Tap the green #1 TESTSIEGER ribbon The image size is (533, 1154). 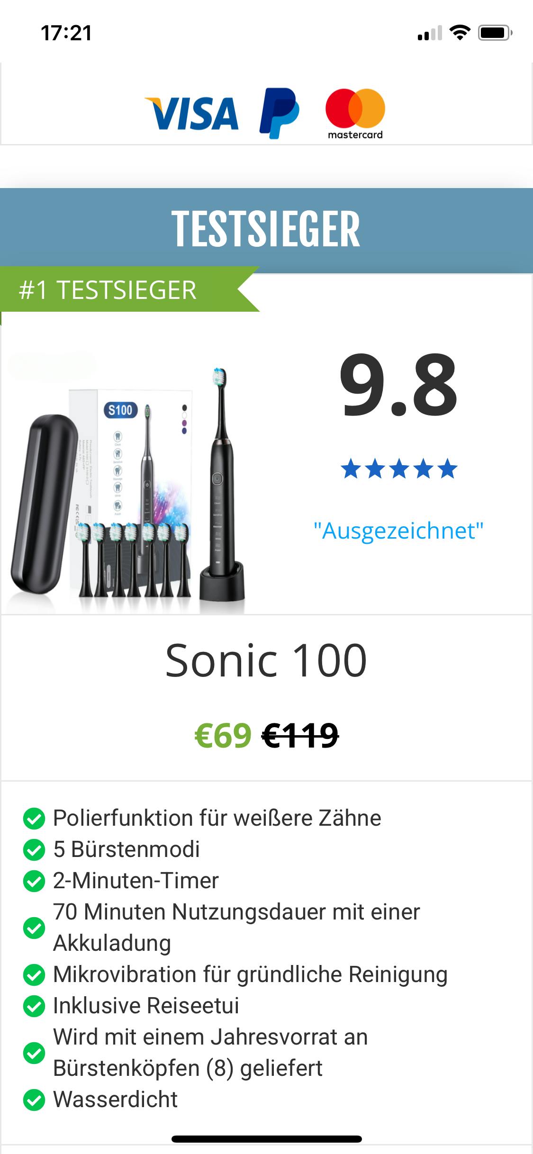click(x=129, y=289)
